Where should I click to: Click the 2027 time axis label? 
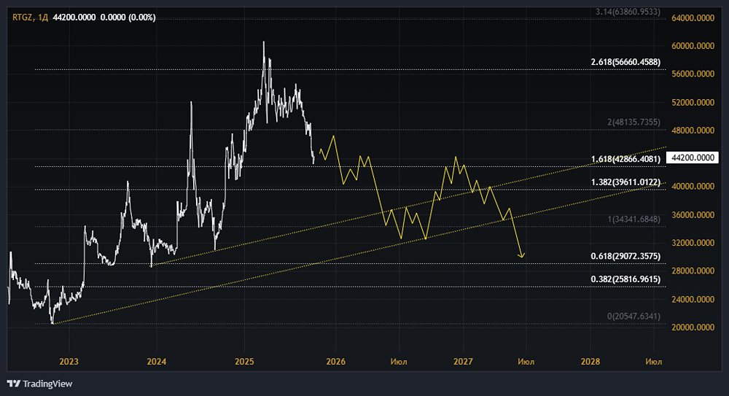463,362
